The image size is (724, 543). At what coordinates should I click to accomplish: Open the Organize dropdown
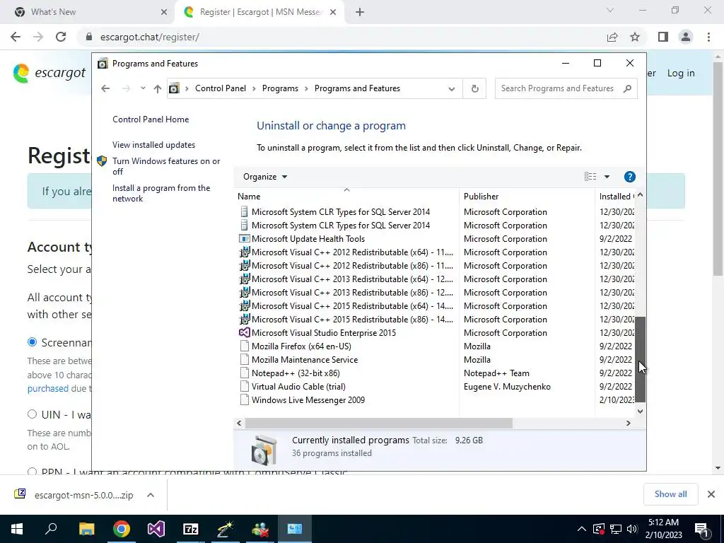pos(266,177)
